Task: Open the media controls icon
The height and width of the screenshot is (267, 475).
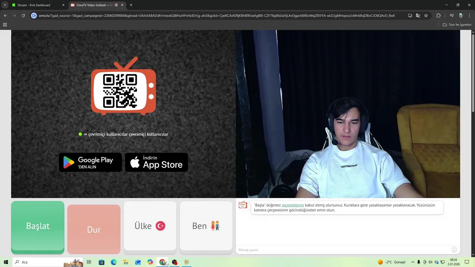Action: 452,16
